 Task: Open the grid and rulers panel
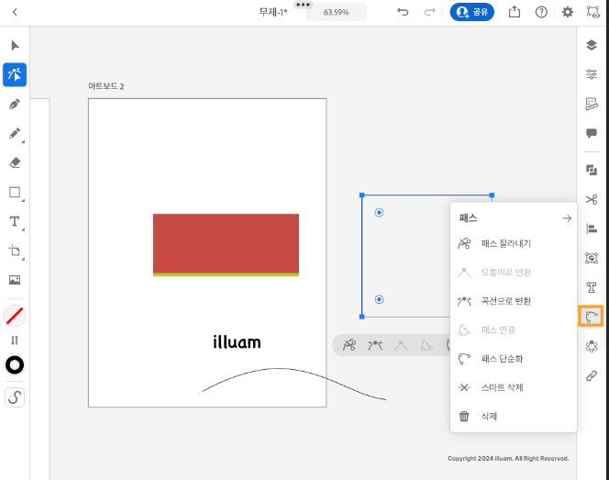coord(592,104)
